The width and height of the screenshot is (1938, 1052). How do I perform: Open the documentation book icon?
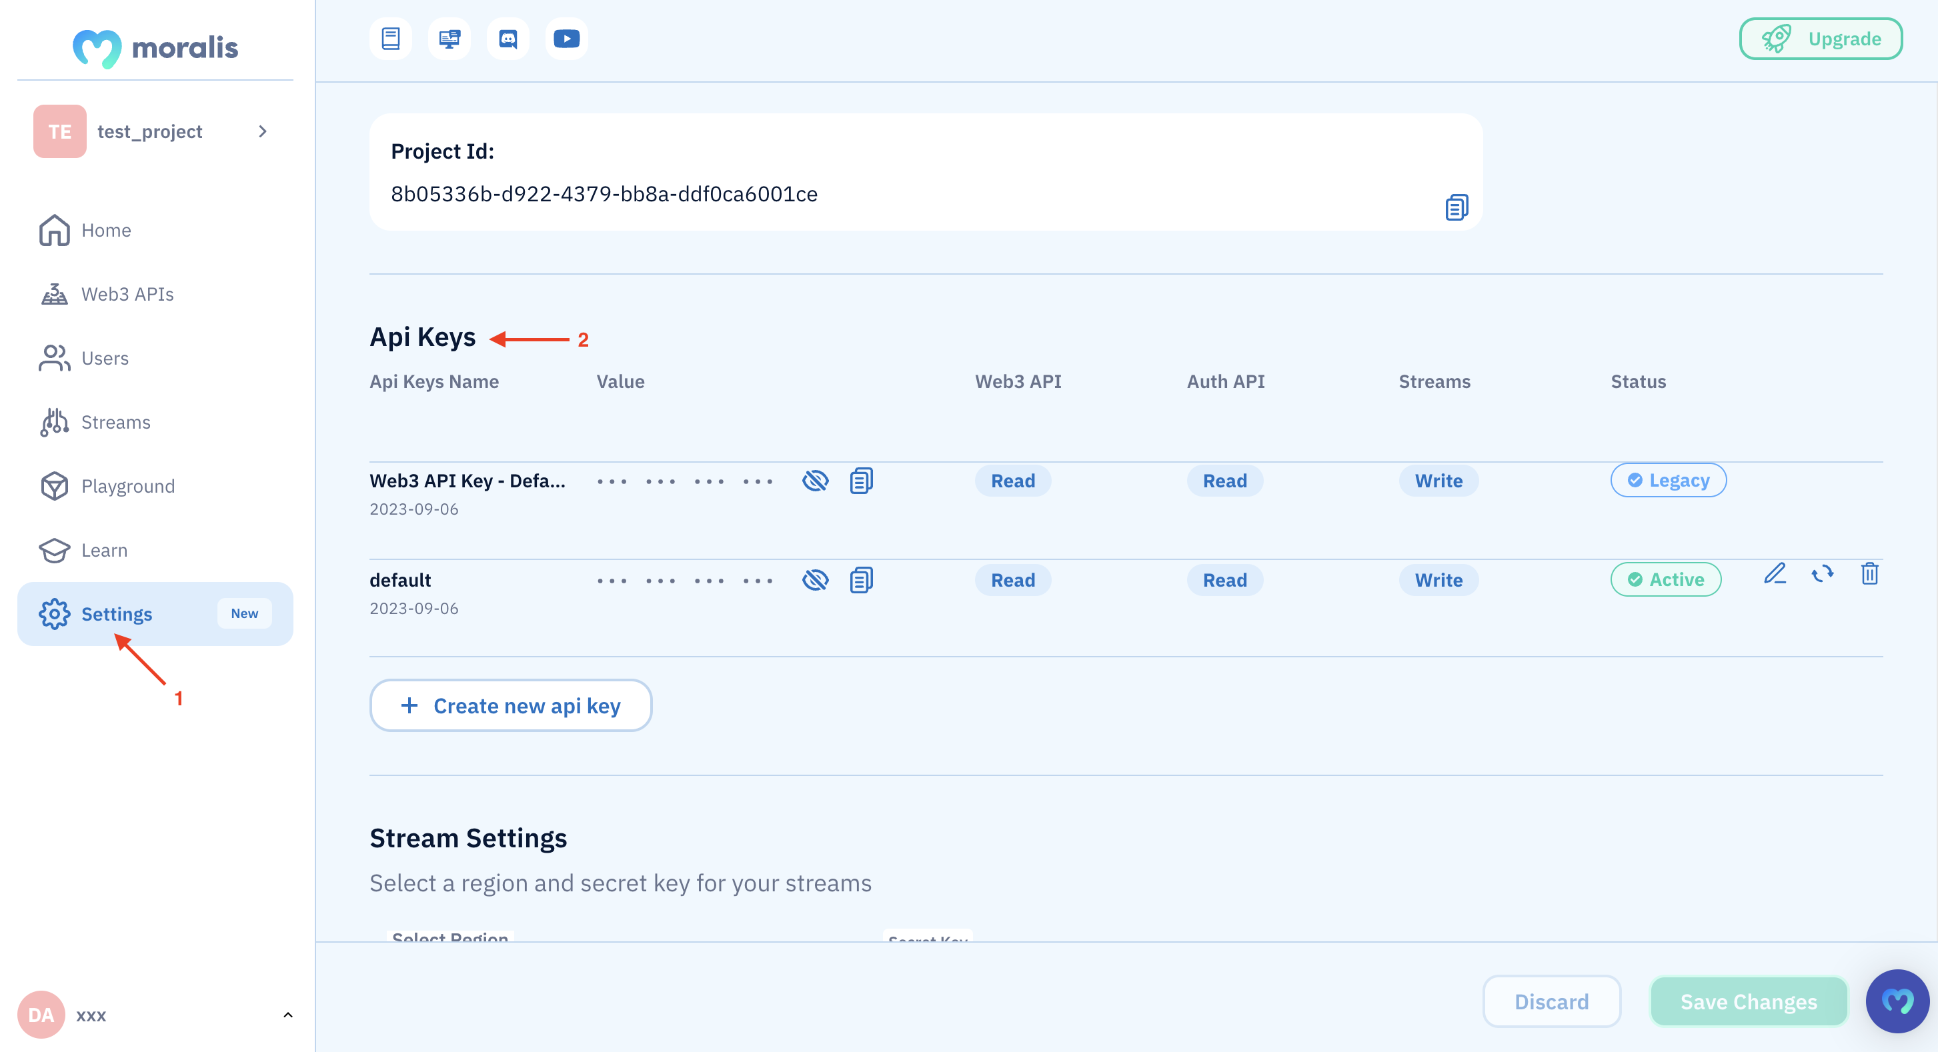click(x=390, y=39)
